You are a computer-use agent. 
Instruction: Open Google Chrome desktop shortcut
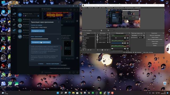pos(3,49)
